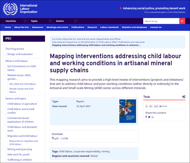Click the Print link in Tools
The height and width of the screenshot is (163, 190).
[165, 106]
